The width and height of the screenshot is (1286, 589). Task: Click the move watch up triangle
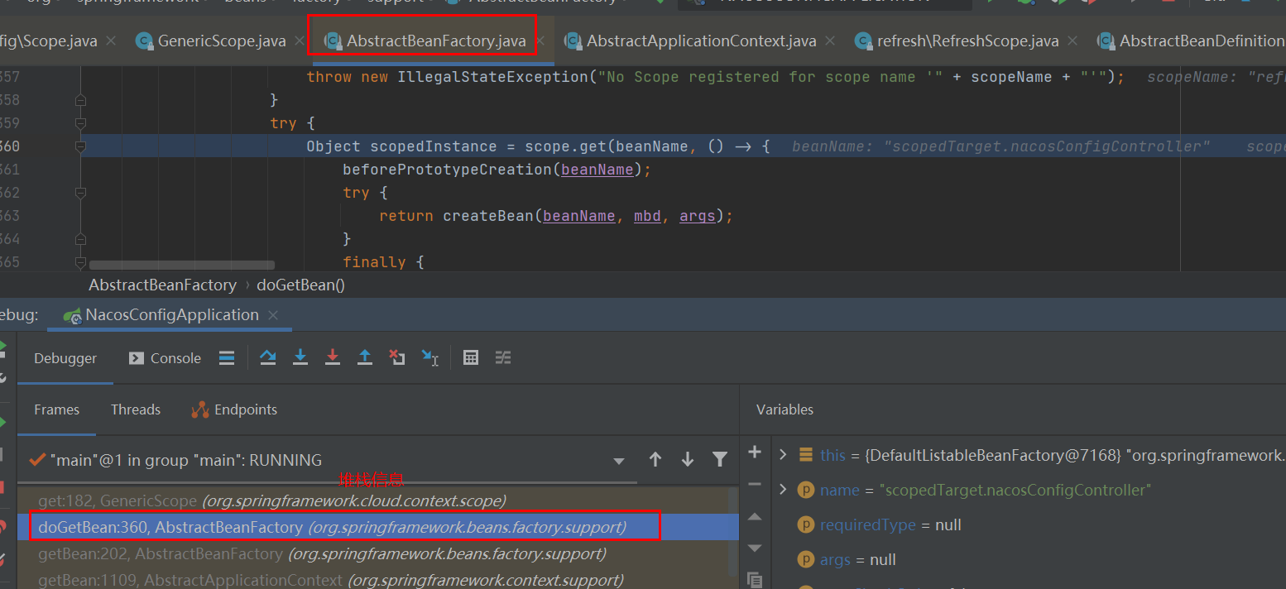tap(754, 516)
